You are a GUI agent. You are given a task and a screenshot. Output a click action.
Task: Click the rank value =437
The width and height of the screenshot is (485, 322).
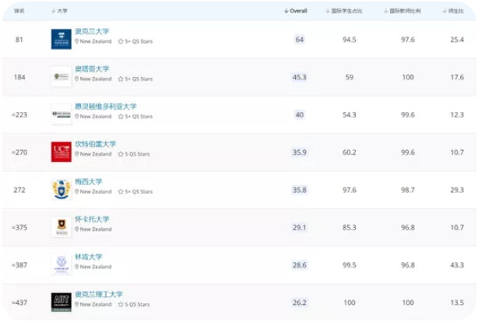point(19,303)
